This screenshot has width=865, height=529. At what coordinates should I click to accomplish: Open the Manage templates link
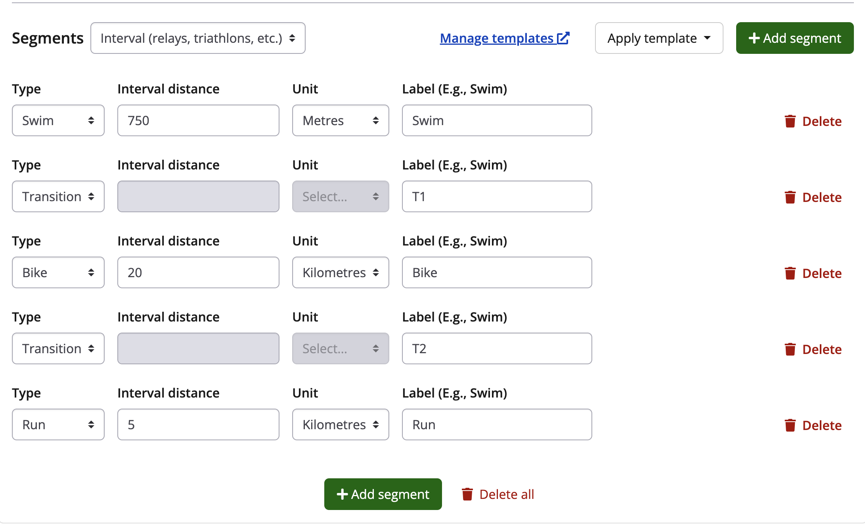click(x=497, y=38)
